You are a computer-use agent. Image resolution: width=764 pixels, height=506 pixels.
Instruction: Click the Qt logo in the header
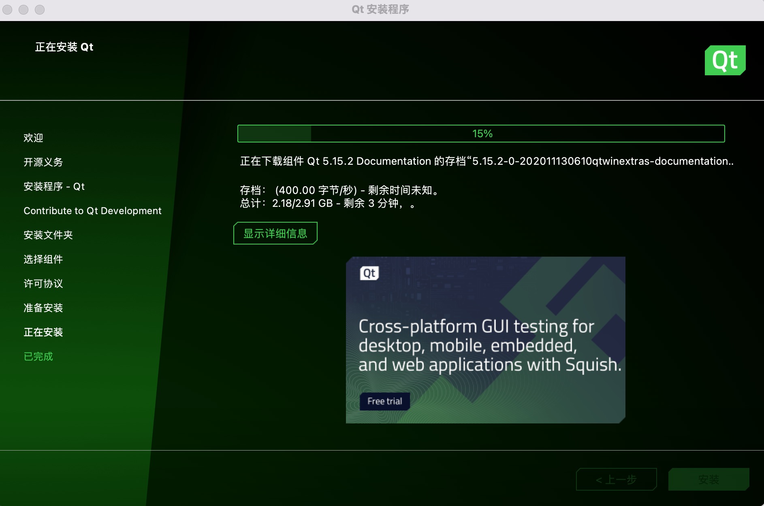tap(725, 60)
